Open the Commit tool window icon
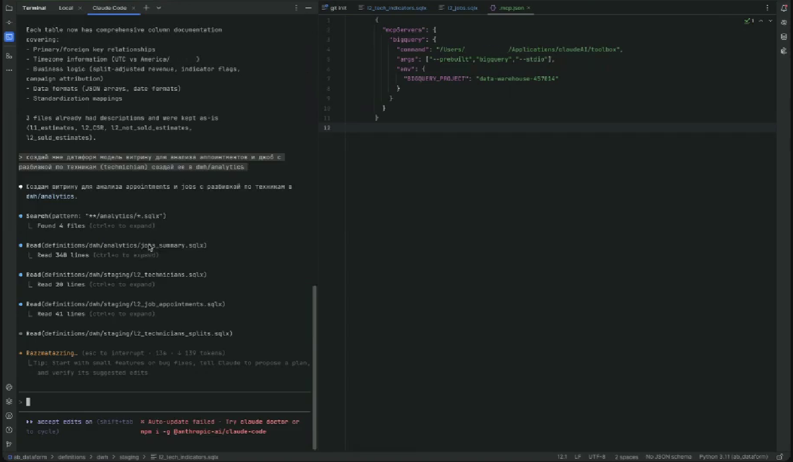The image size is (793, 462). click(x=8, y=22)
